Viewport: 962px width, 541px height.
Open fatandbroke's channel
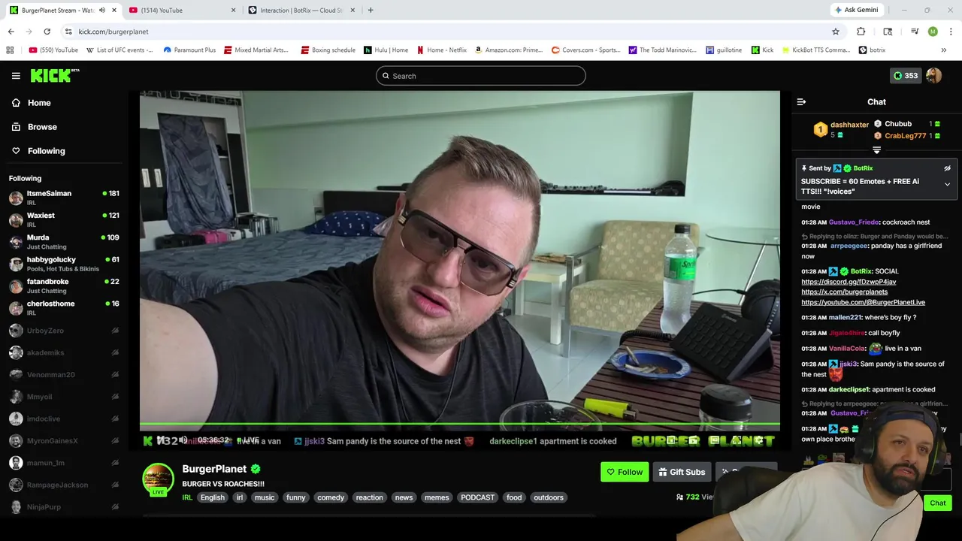64,286
